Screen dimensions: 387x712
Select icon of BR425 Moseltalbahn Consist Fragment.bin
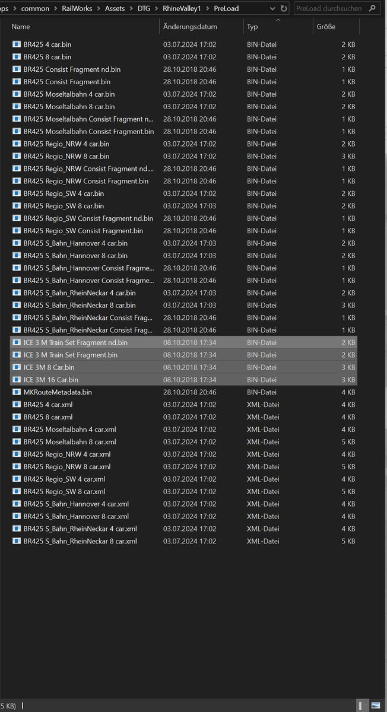click(17, 131)
